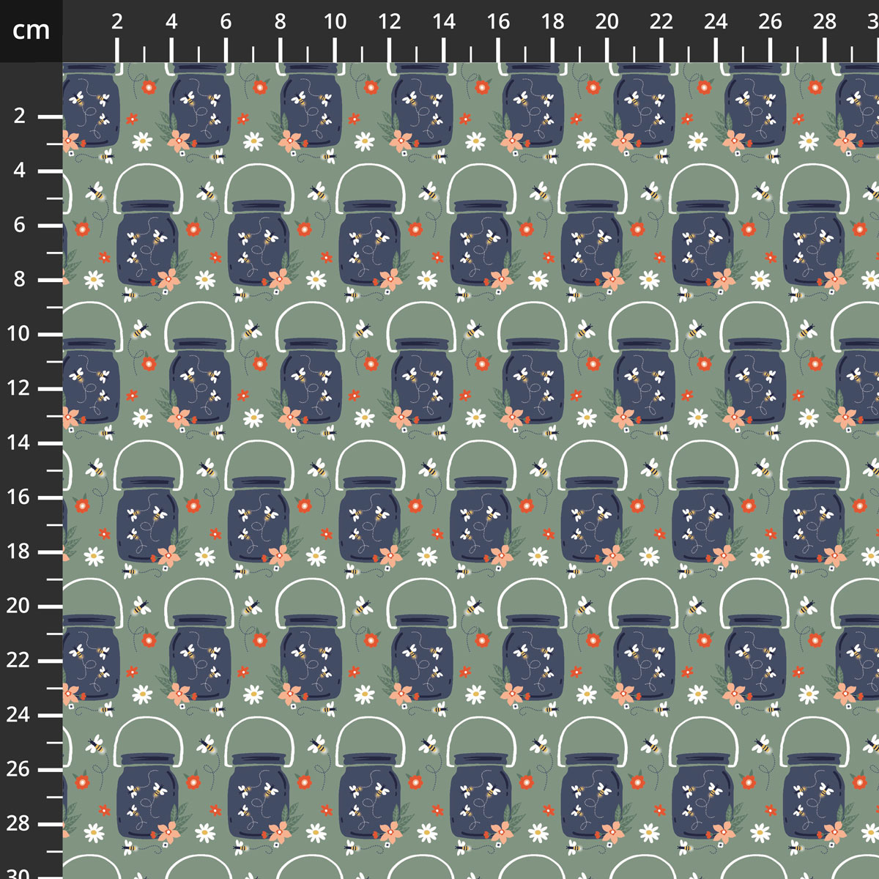Click the 16 mark on top ruler

click(498, 22)
